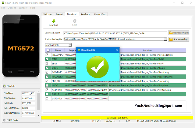
Task: Click the Scatter-loading folder button
Action: (x=179, y=39)
